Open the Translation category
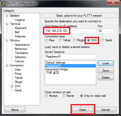The image size is (121, 116). (22, 53)
